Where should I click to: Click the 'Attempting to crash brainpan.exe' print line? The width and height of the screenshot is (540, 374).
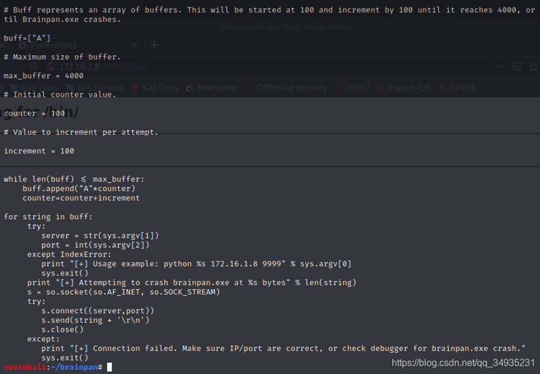192,283
